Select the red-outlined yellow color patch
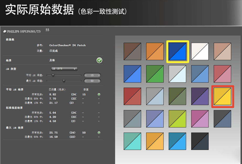The width and height of the screenshot is (242, 164). click(x=222, y=97)
